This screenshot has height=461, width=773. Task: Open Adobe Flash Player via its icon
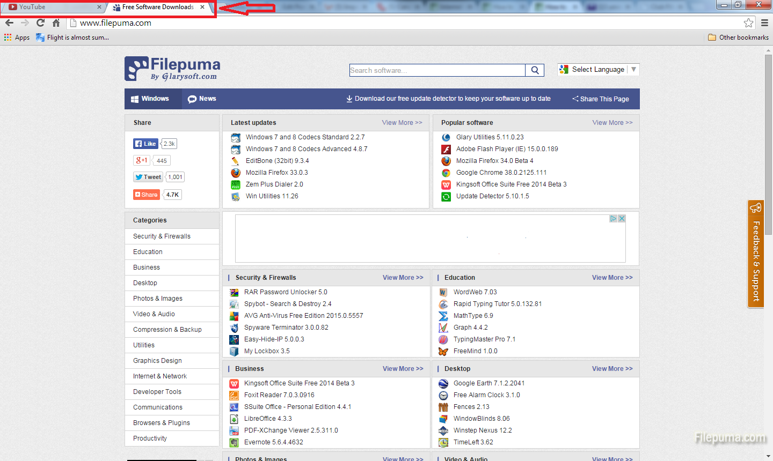pos(446,148)
